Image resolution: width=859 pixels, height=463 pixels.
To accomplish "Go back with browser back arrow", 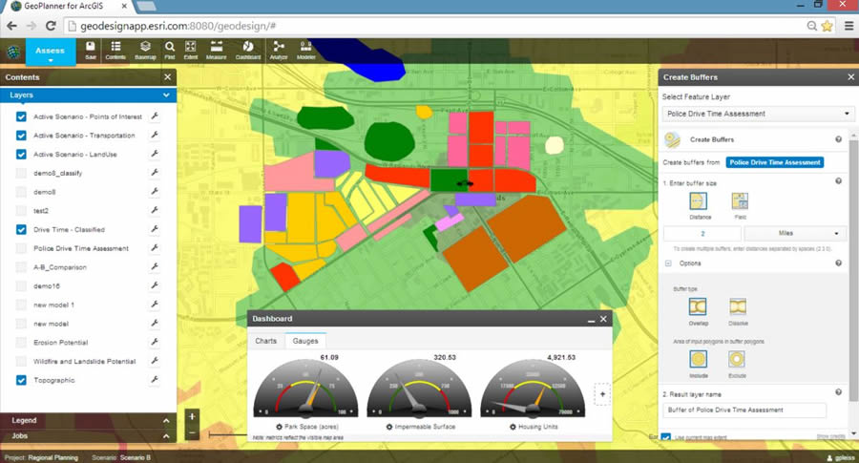I will click(11, 26).
